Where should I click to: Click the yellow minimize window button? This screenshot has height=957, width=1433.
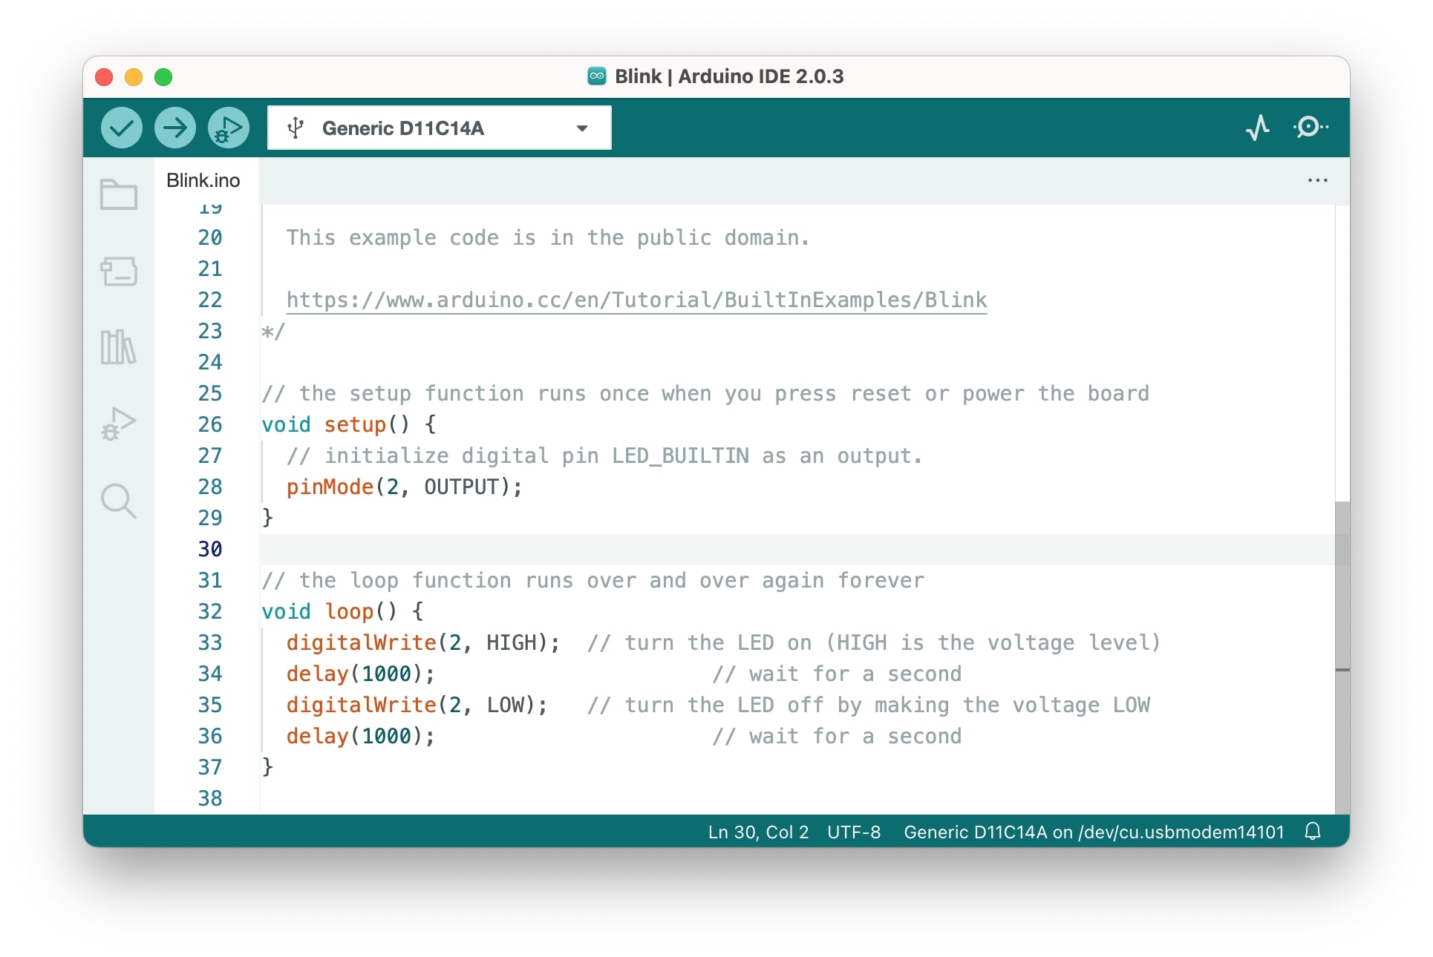[134, 77]
